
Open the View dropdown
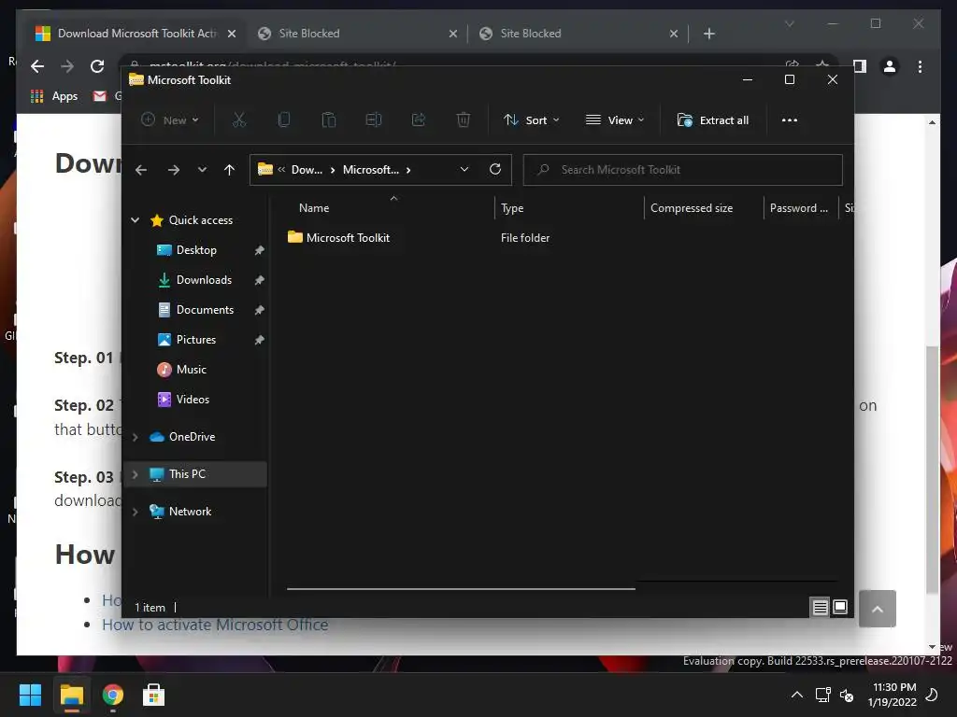615,120
